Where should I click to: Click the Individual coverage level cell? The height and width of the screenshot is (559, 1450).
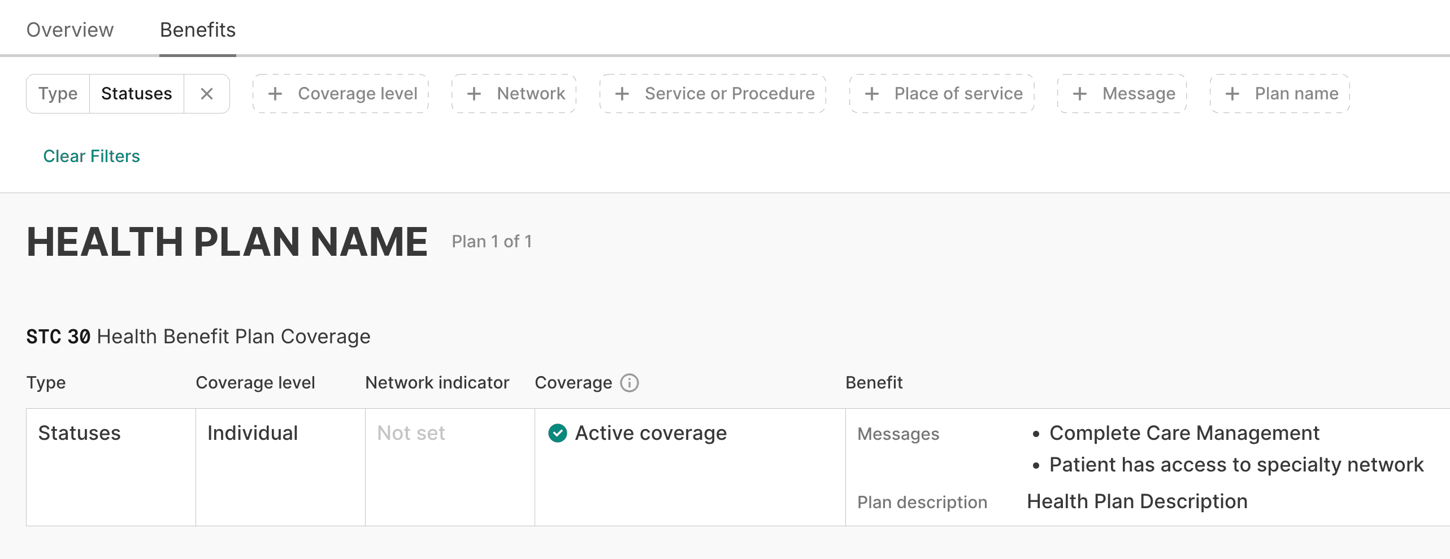coord(253,433)
